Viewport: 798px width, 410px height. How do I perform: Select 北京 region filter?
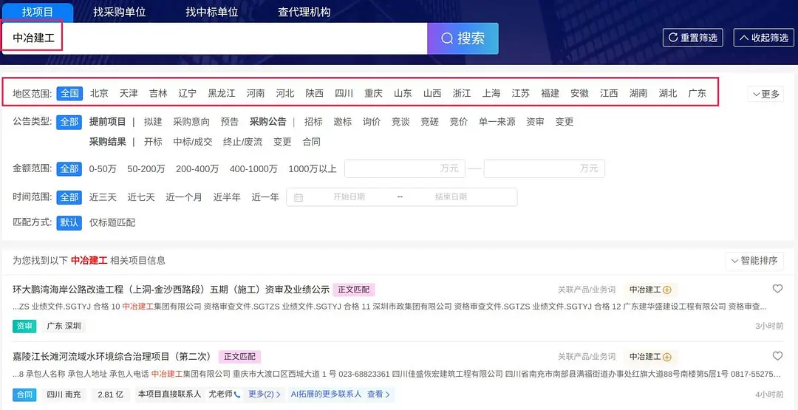[99, 94]
